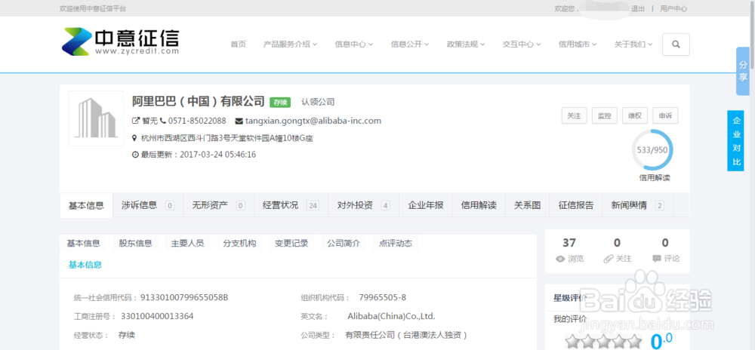The image size is (755, 350).
Task: Expand the 产品服务介绍 menu
Action: pos(291,45)
